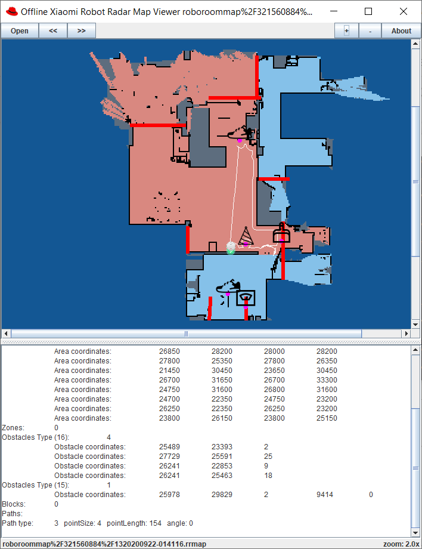Image resolution: width=422 pixels, height=549 pixels.
Task: Click obstacle coordinate value 27729
Action: point(169,457)
